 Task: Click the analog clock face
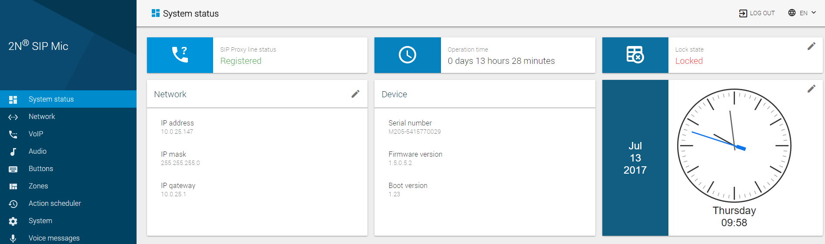734,145
